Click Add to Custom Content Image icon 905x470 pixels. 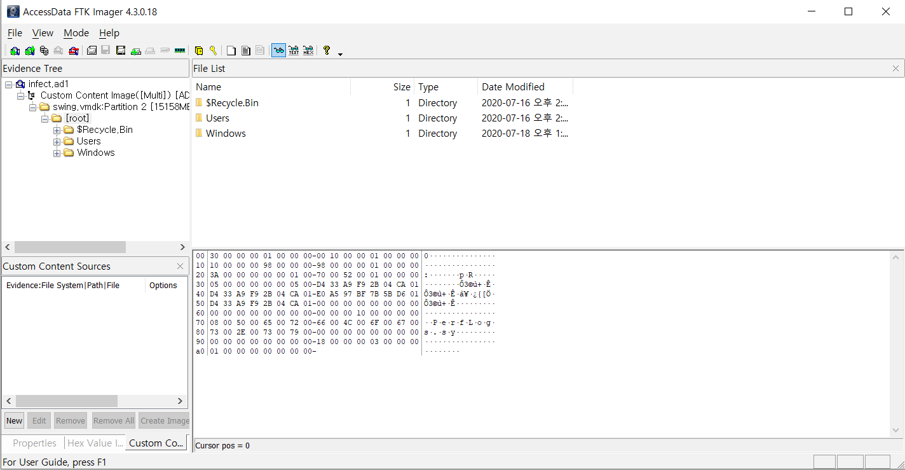tap(136, 50)
